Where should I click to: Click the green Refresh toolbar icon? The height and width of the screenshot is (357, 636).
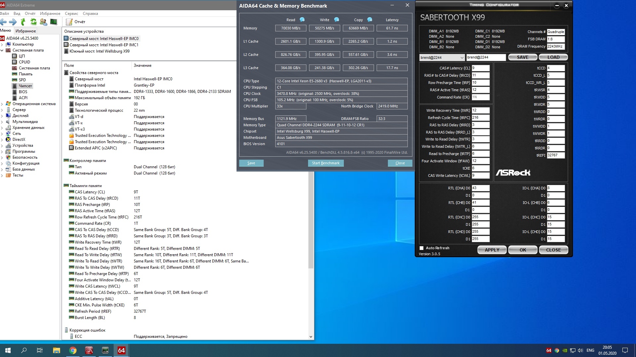(x=33, y=22)
